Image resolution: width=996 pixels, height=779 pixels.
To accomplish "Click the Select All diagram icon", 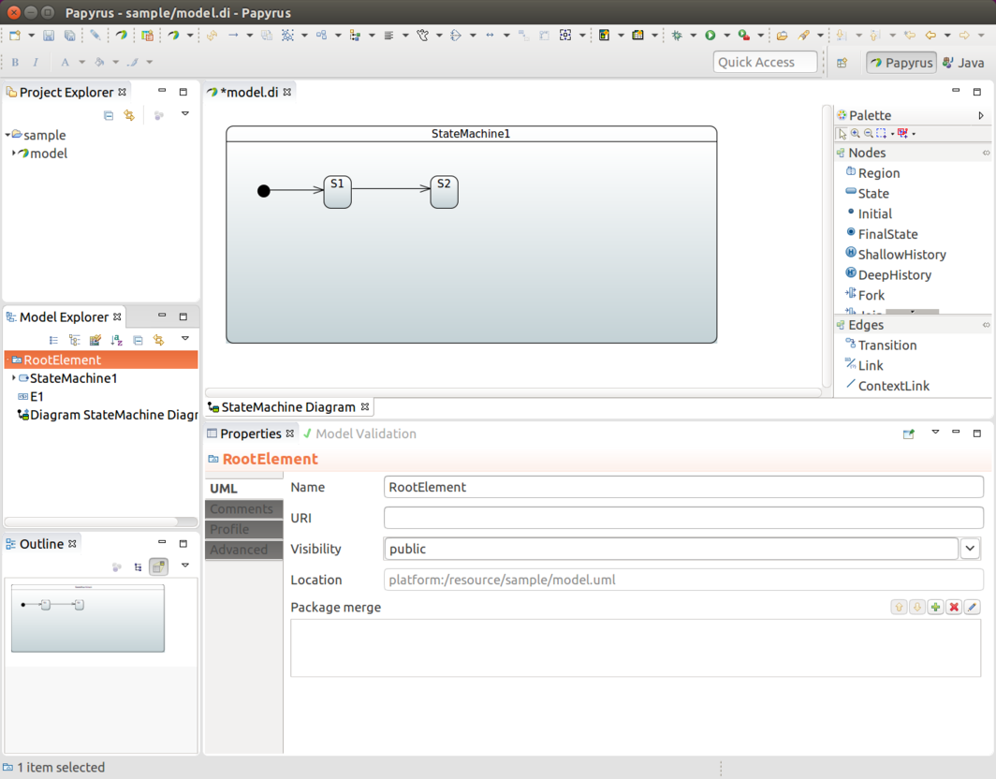I will (287, 36).
